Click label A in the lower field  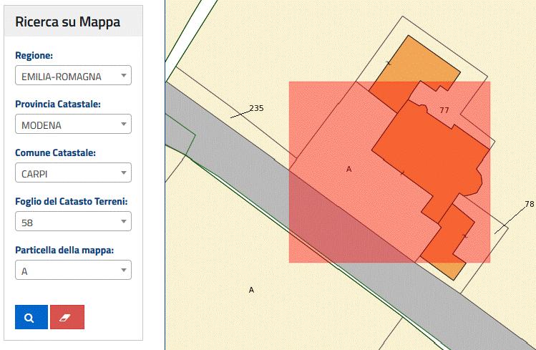251,290
